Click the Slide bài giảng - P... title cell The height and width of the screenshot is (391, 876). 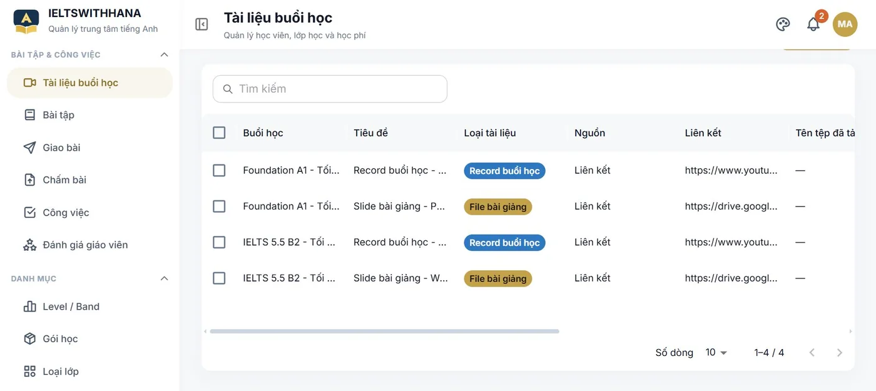(x=399, y=206)
